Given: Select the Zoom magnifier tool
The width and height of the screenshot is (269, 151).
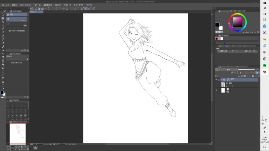Looking at the screenshot, I should pos(3,15).
